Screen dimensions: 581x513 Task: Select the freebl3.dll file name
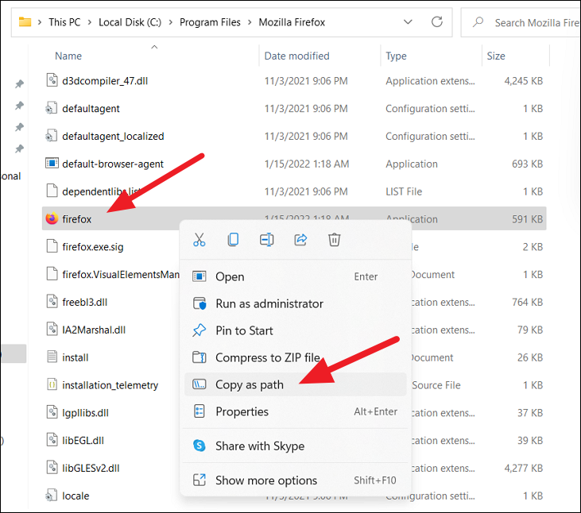click(x=85, y=302)
